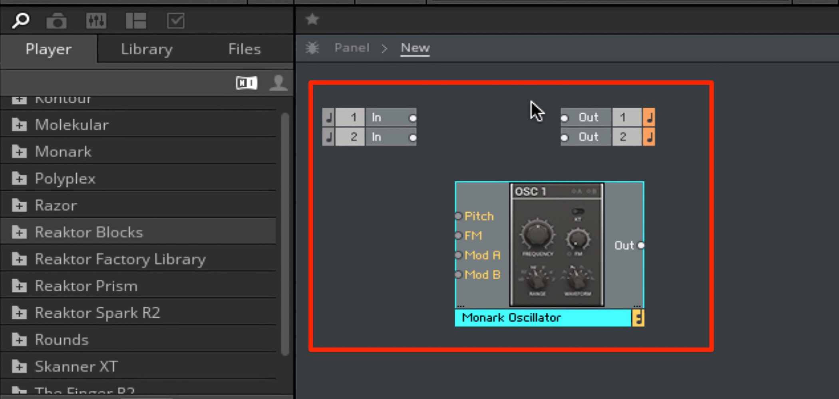This screenshot has height=399, width=839.
Task: Select the user content filter icon
Action: [x=278, y=83]
